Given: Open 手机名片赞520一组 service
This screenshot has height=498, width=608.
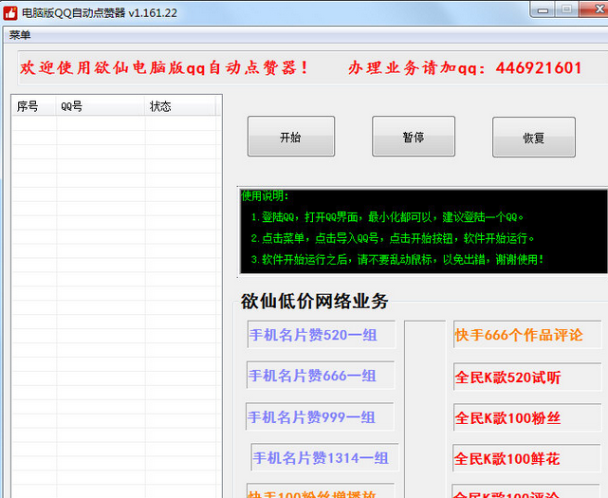Looking at the screenshot, I should pyautogui.click(x=322, y=335).
